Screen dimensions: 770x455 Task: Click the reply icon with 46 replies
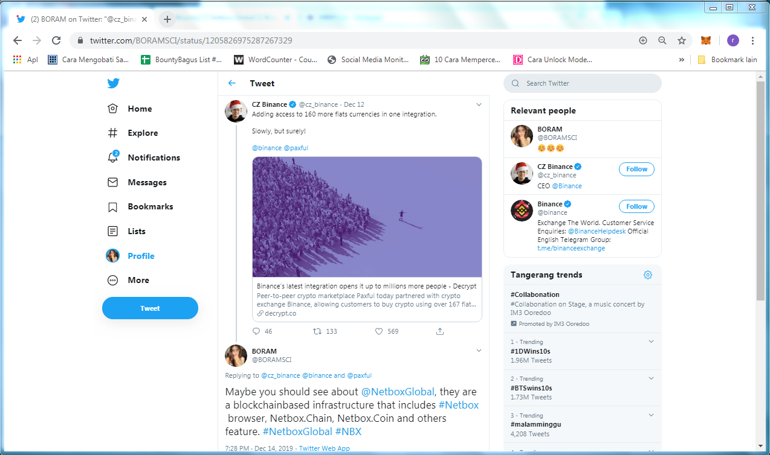point(256,331)
